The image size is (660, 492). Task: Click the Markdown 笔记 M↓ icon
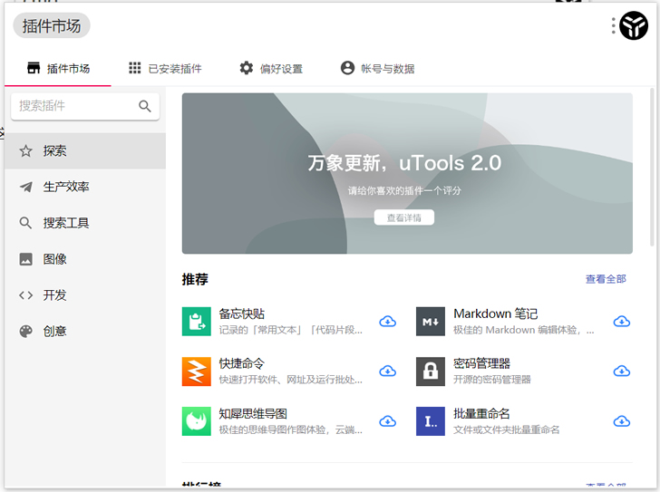pyautogui.click(x=431, y=322)
